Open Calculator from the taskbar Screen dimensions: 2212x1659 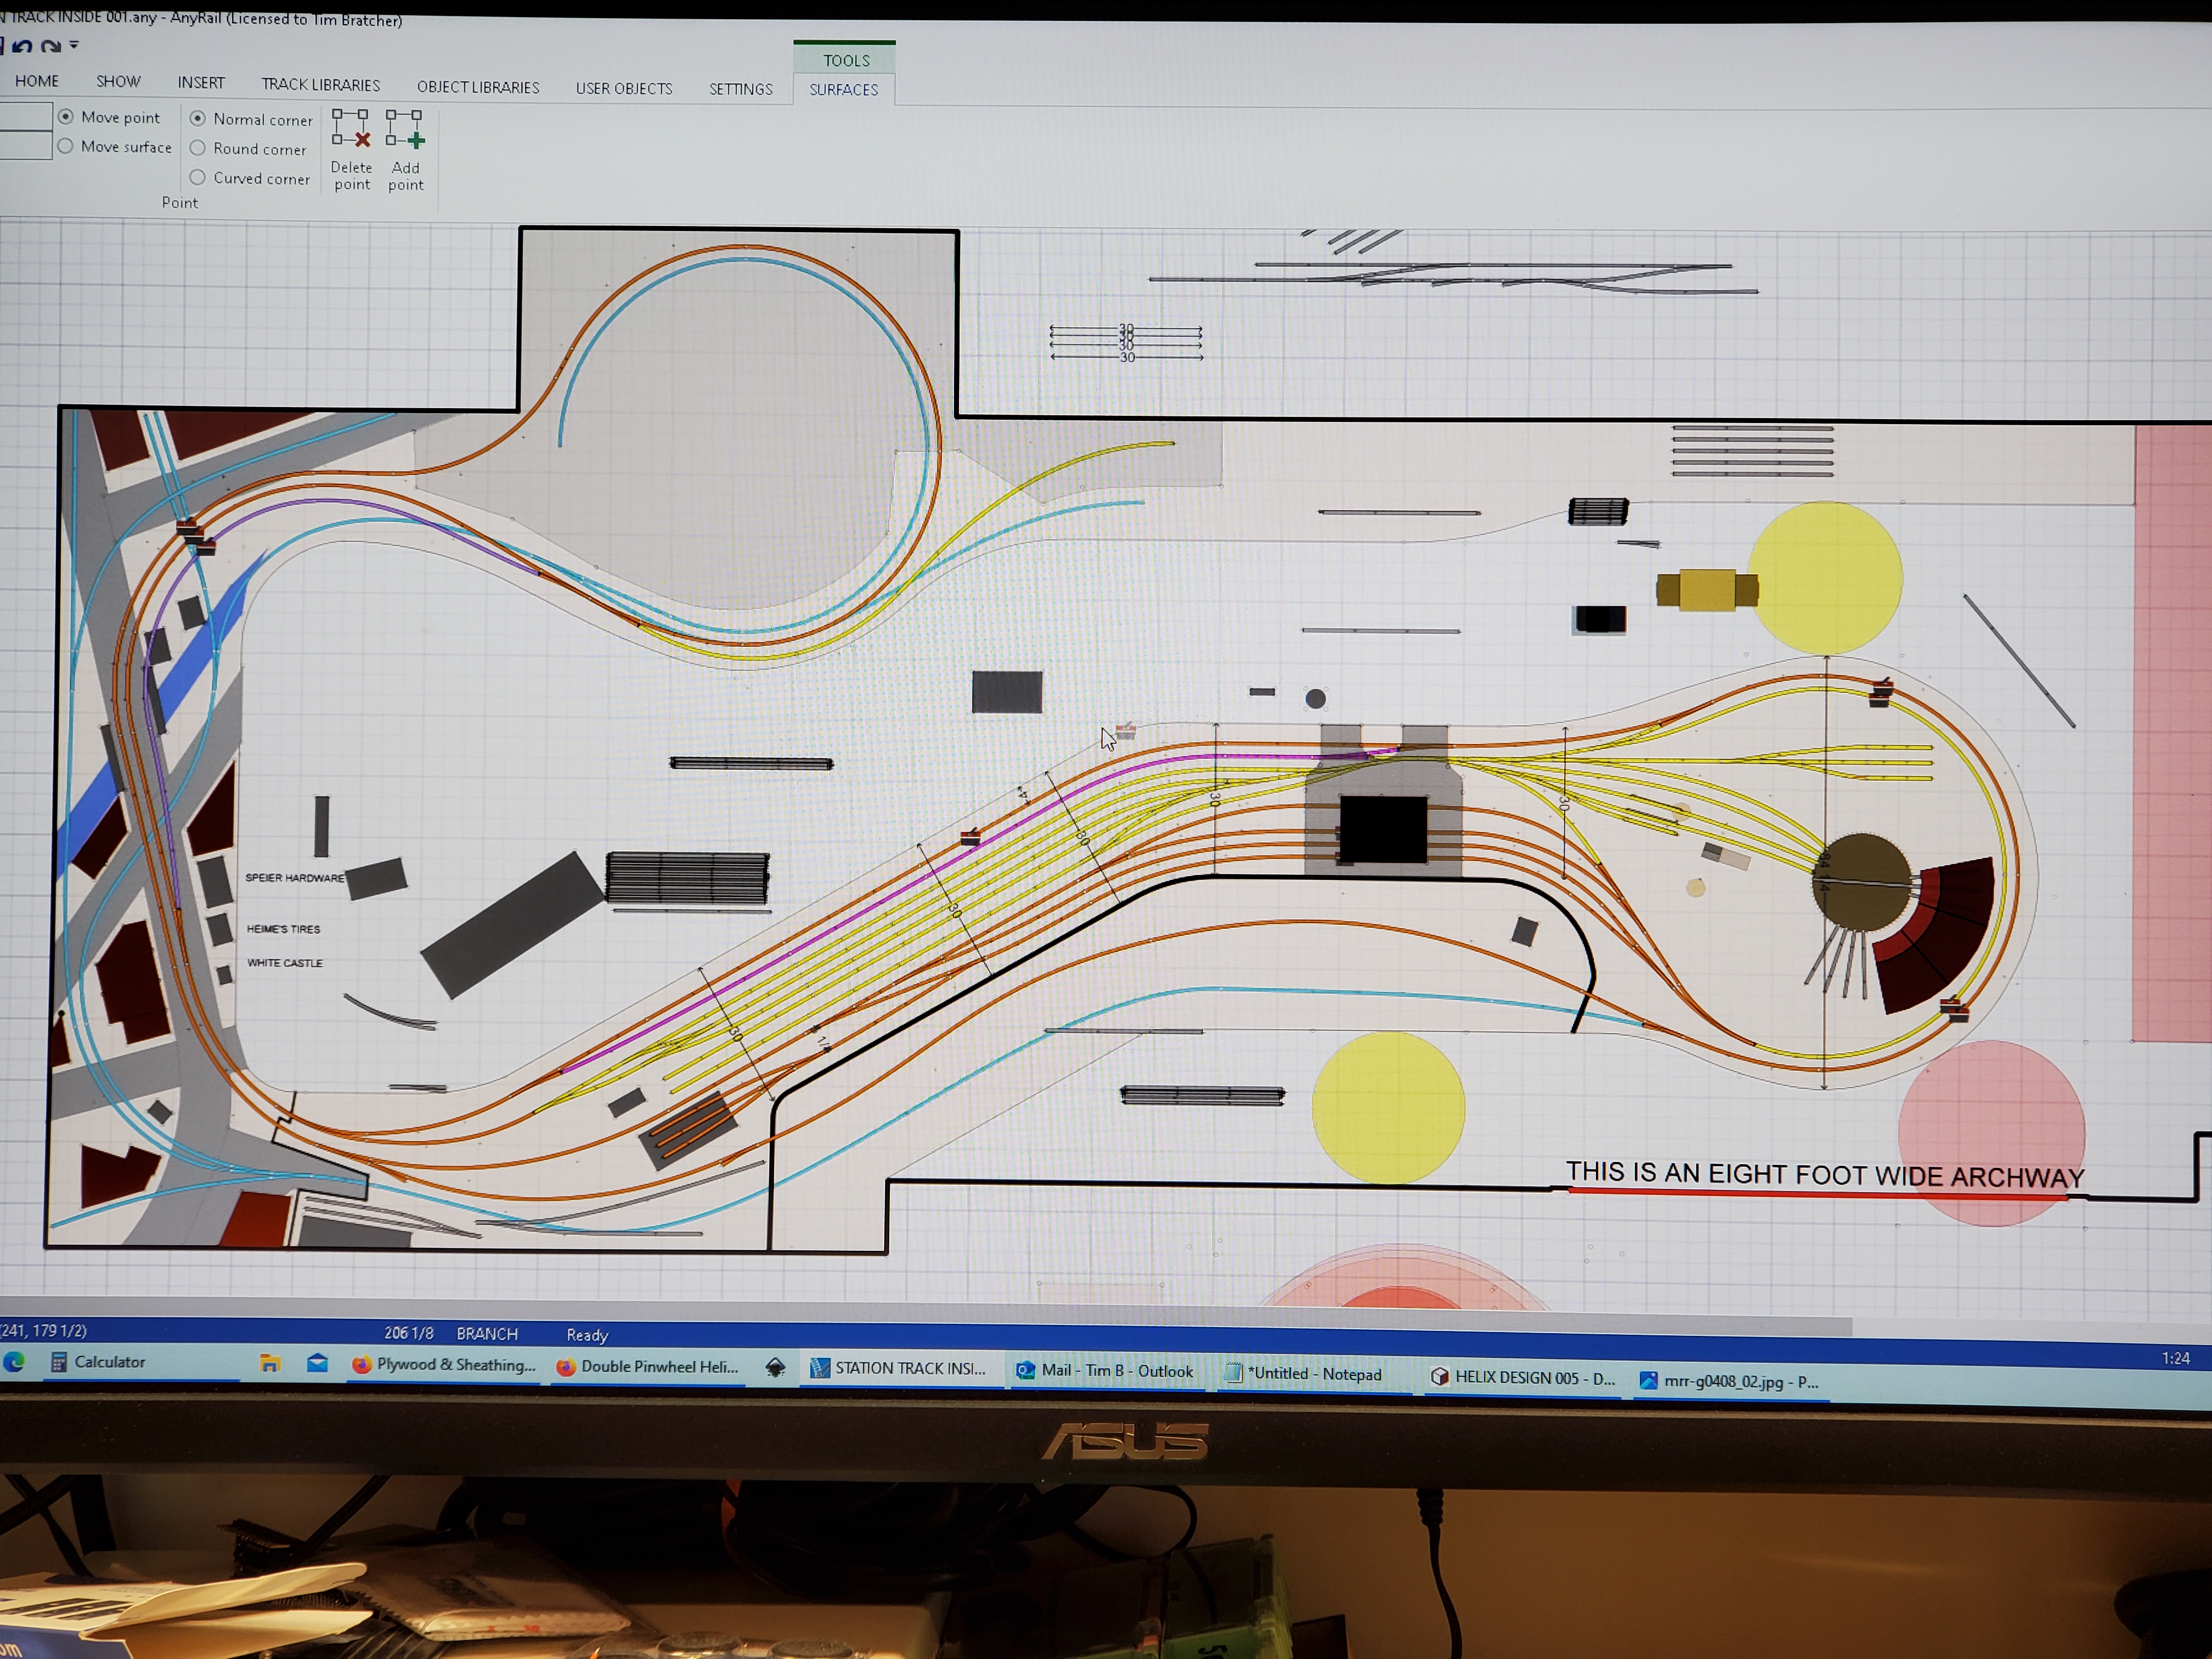98,1362
